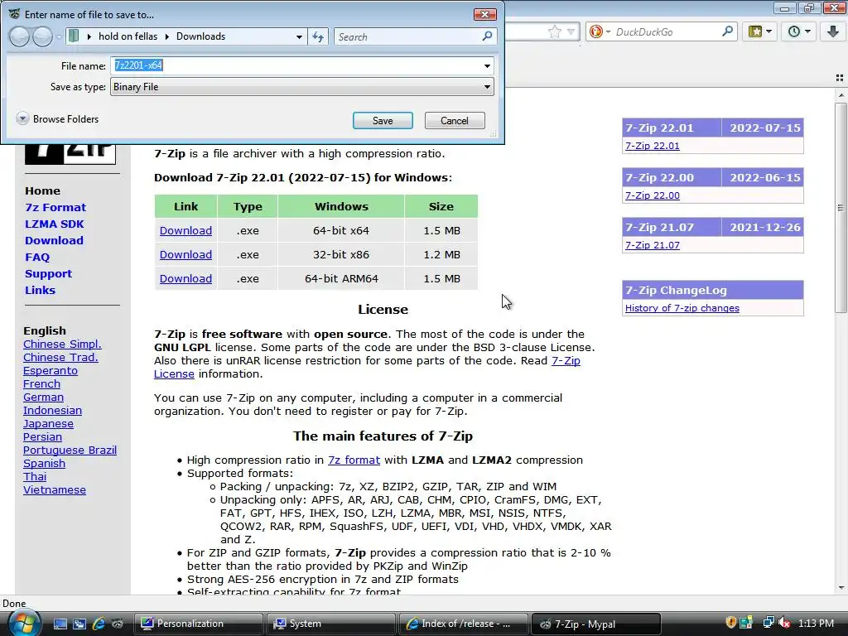
Task: Click Download link for 32-bit x86
Action: click(x=185, y=254)
